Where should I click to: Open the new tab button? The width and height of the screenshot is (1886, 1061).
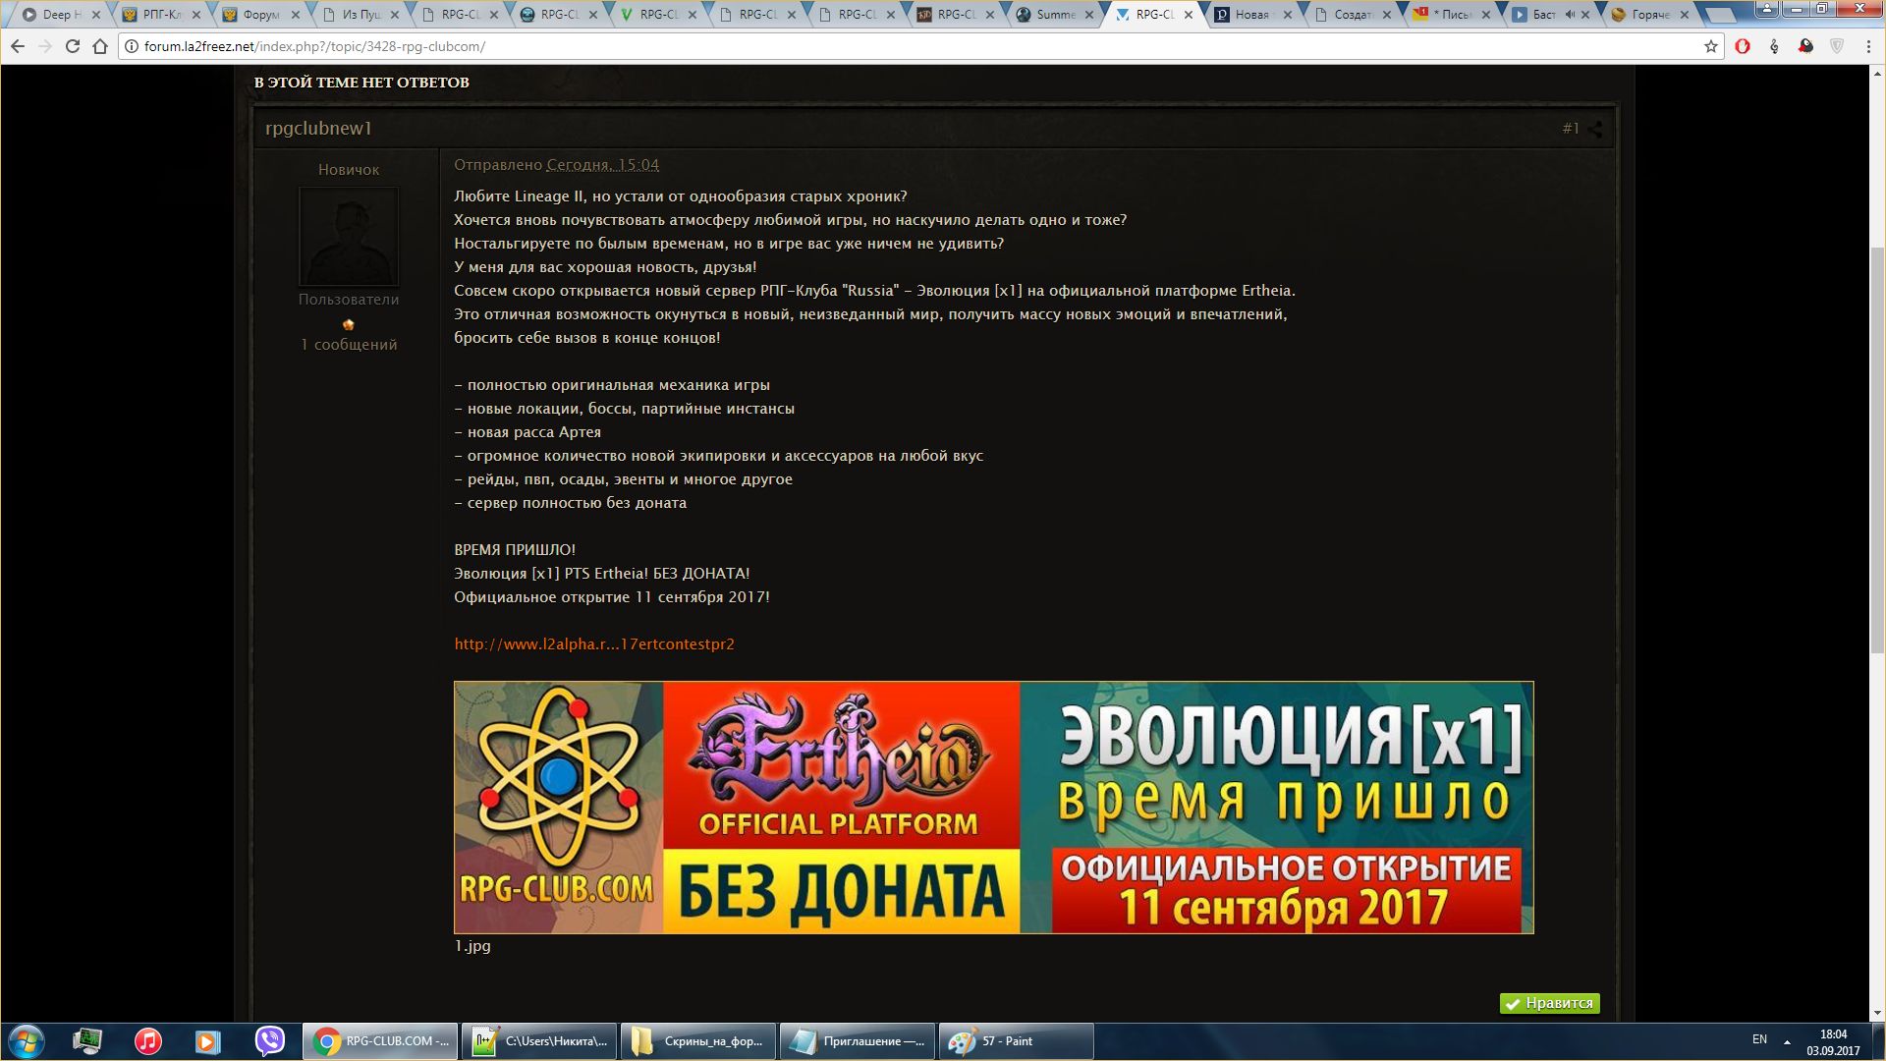[1722, 15]
